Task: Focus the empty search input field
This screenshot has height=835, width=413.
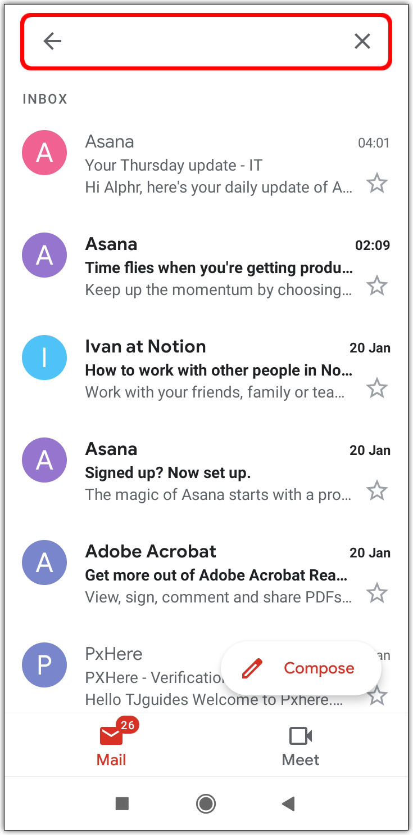Action: click(205, 41)
